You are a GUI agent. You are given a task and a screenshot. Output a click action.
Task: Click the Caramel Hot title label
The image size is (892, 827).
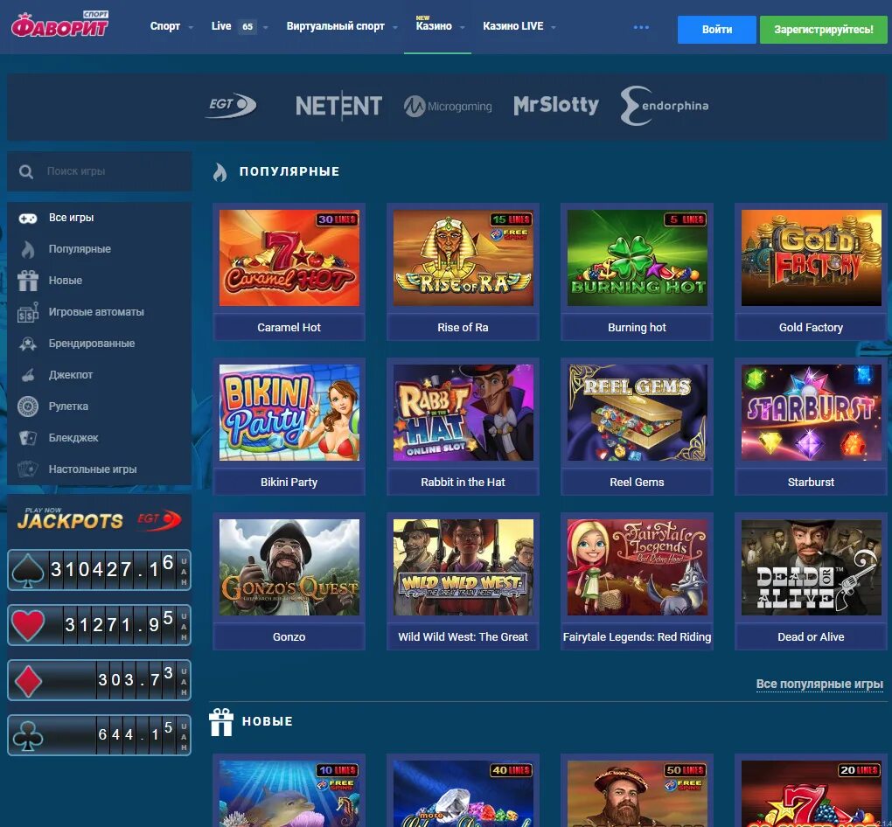coord(289,328)
